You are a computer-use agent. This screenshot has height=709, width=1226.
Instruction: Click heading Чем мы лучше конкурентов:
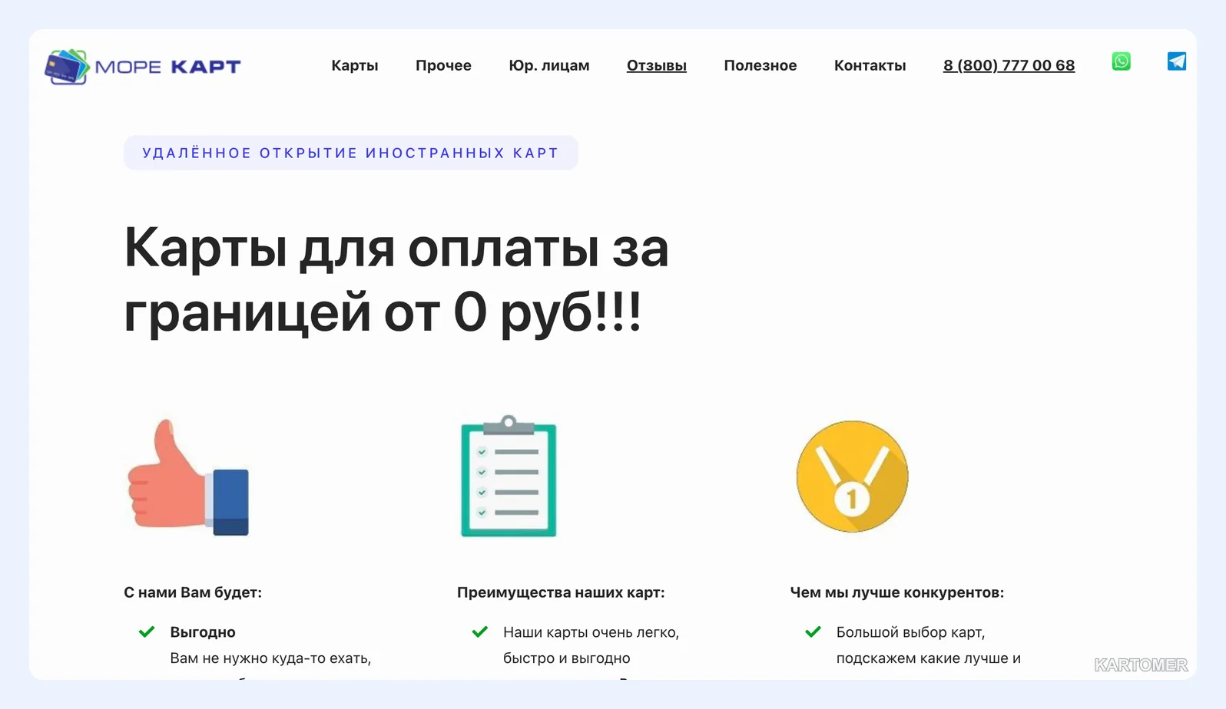897,592
